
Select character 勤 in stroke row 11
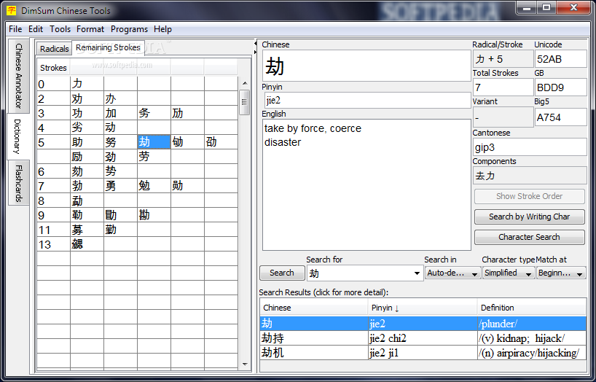point(120,230)
